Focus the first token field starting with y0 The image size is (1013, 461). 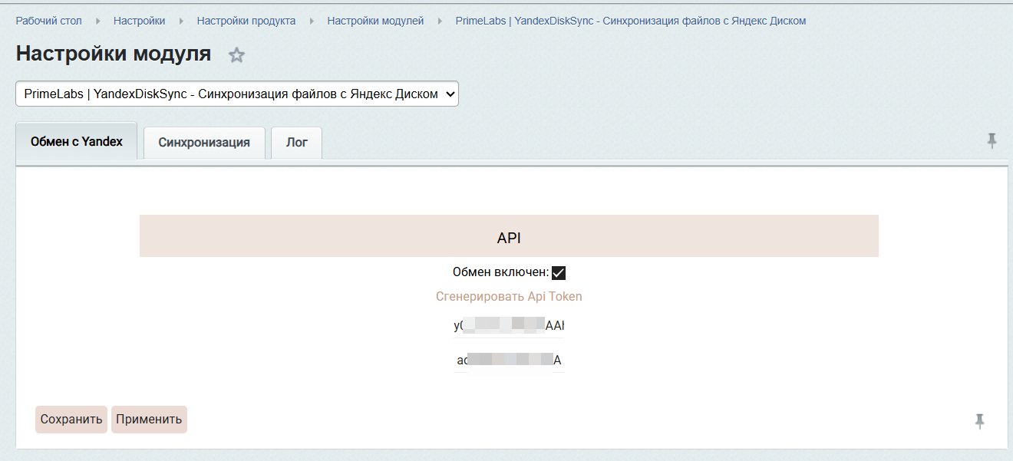click(x=509, y=326)
